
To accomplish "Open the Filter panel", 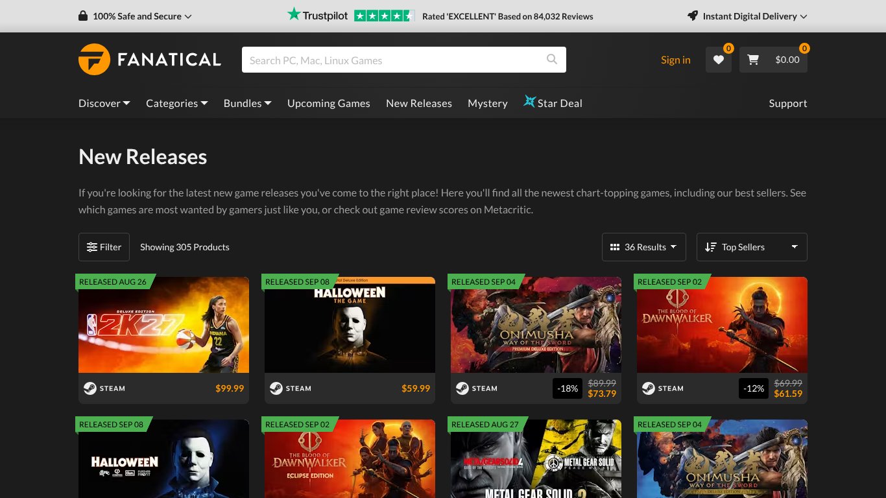I will click(104, 247).
